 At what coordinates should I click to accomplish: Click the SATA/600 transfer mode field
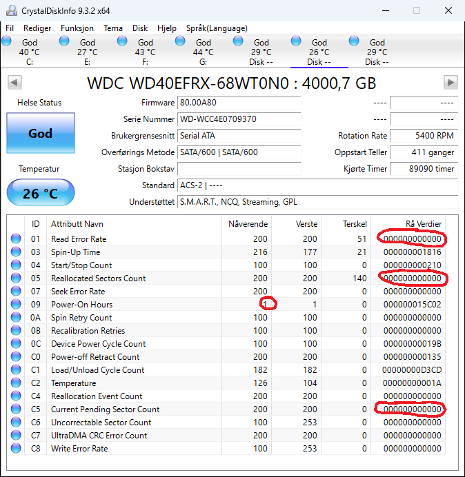pyautogui.click(x=239, y=152)
